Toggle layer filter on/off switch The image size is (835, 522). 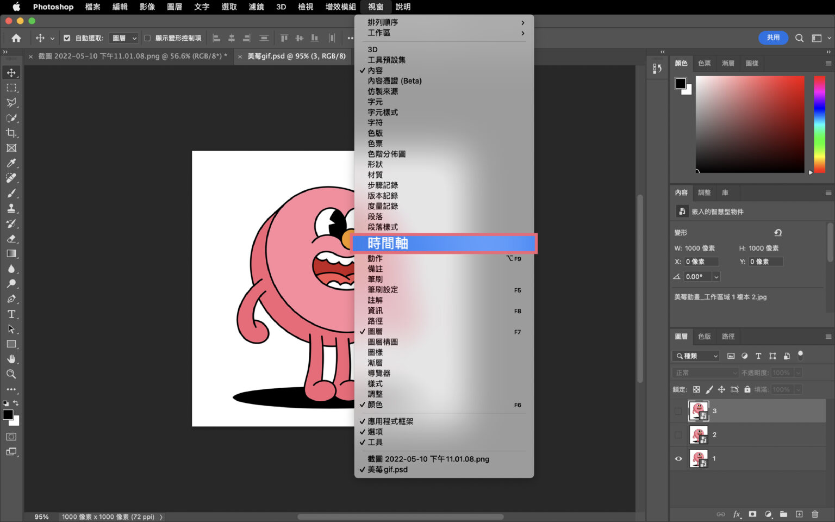coord(800,355)
